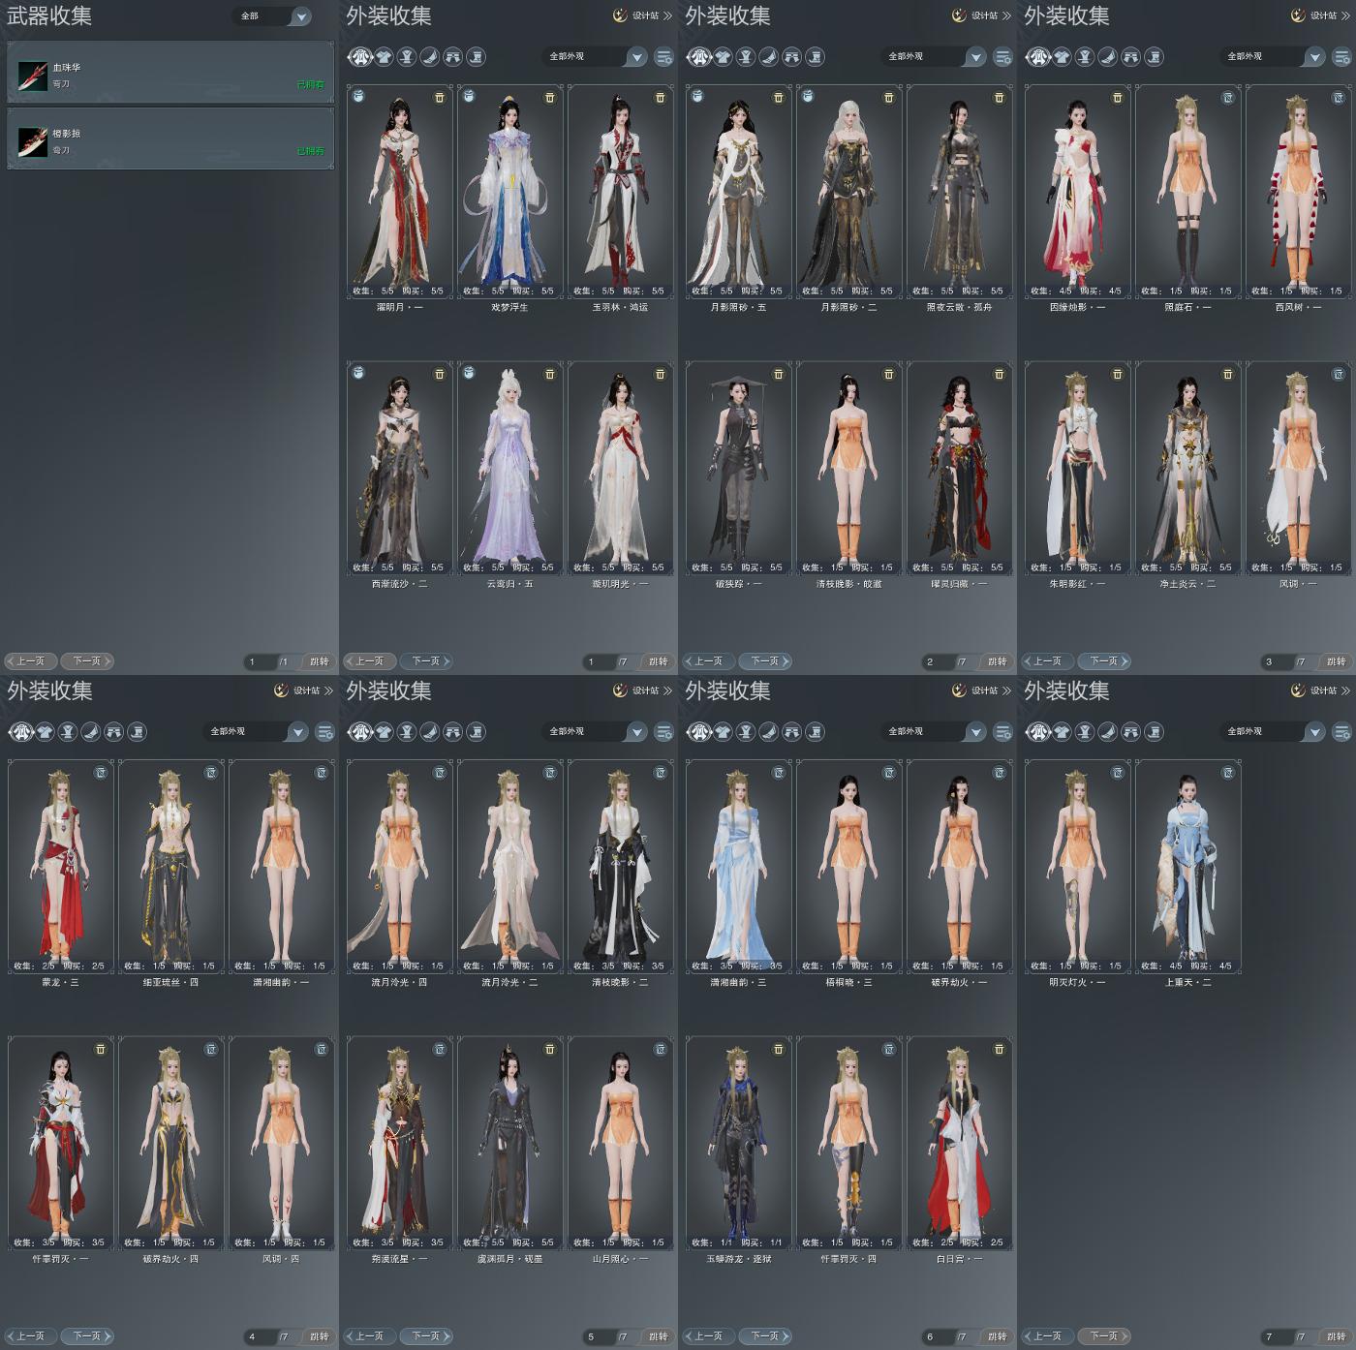The height and width of the screenshot is (1350, 1356).
Task: Click the trash icon on 戏梦浮生 outfit card
Action: [x=550, y=97]
